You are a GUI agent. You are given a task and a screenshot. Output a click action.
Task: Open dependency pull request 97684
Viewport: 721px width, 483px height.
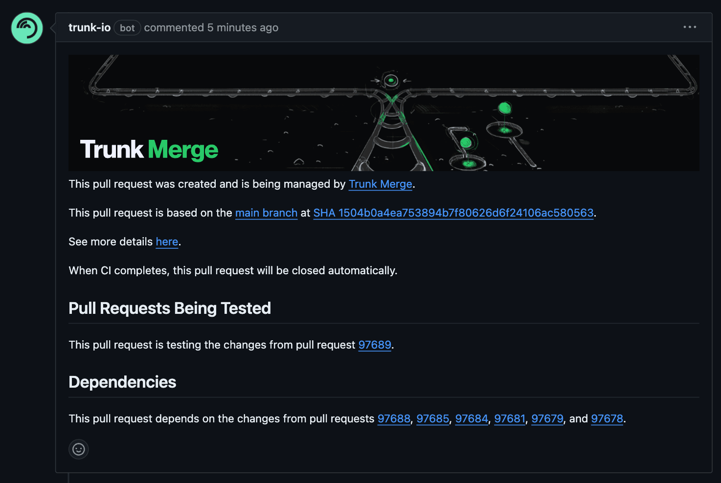(471, 419)
